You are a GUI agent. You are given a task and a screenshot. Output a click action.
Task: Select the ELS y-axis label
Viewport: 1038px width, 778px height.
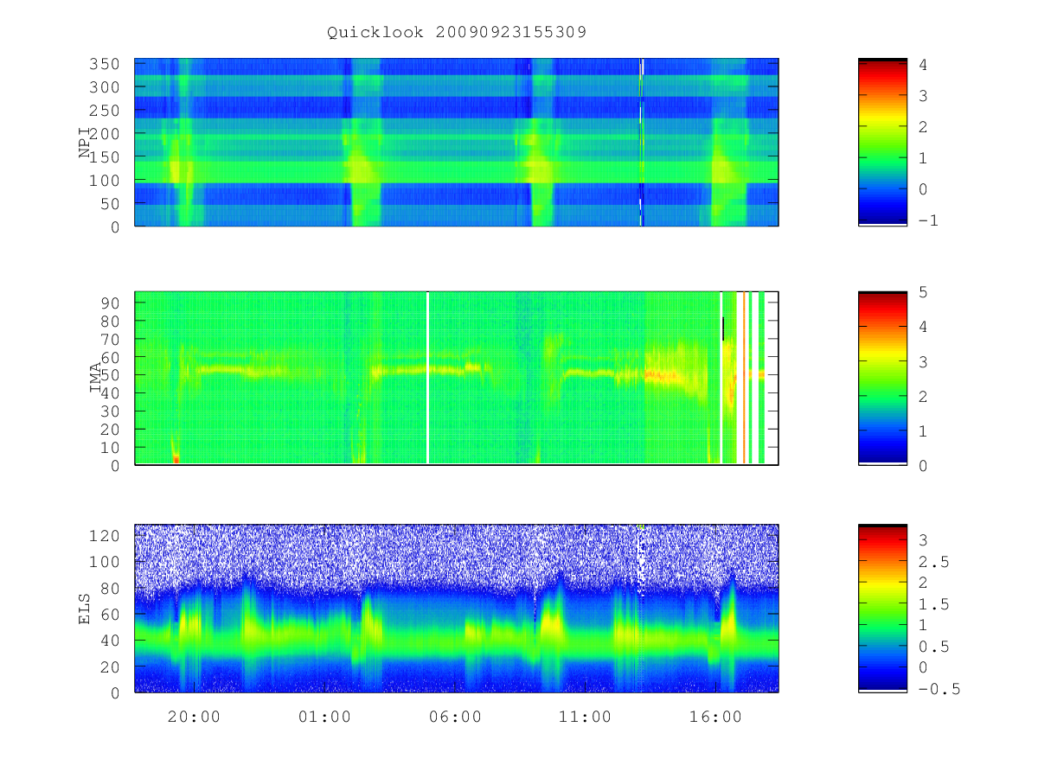click(85, 609)
